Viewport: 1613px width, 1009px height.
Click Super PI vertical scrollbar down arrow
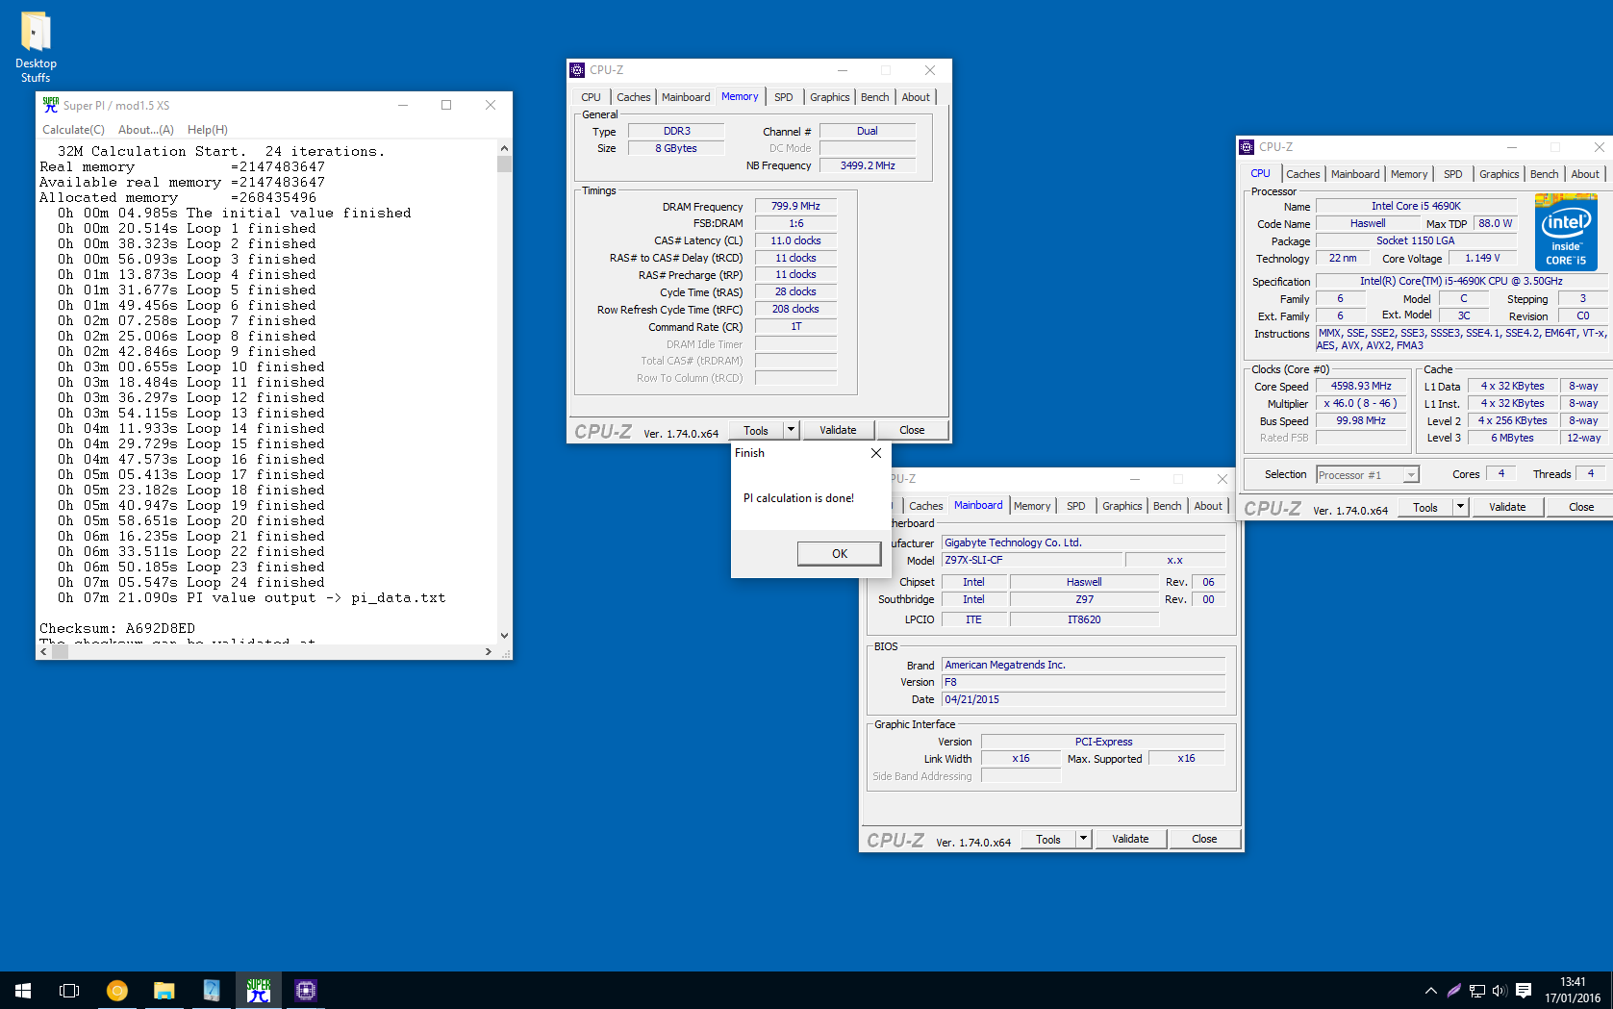pyautogui.click(x=504, y=635)
